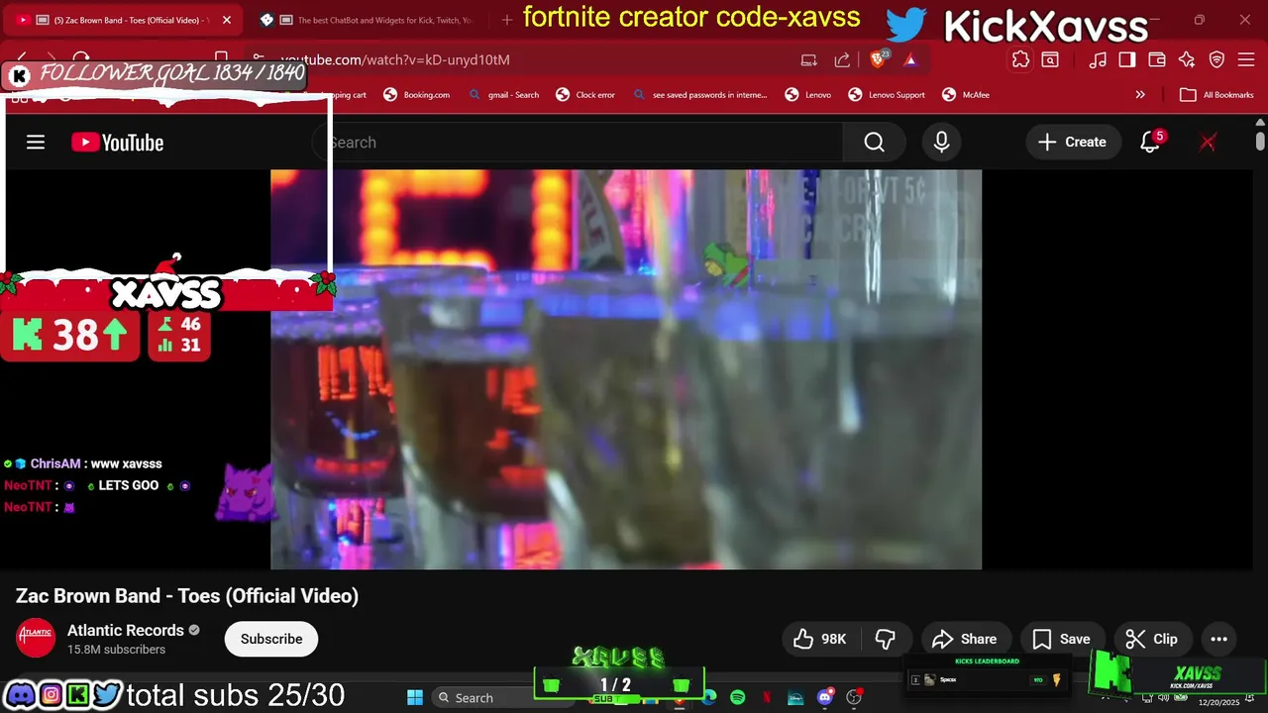
Task: Open the taskbar clock showing 12/20/2025
Action: pyautogui.click(x=1218, y=702)
